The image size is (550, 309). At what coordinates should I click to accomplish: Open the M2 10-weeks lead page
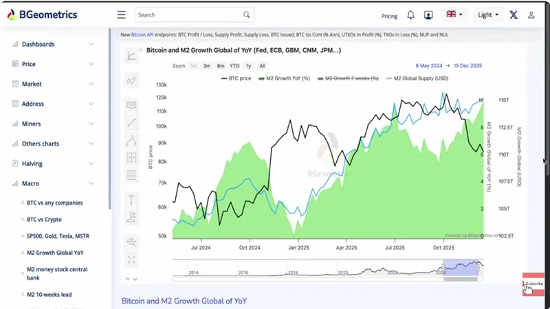pyautogui.click(x=49, y=295)
